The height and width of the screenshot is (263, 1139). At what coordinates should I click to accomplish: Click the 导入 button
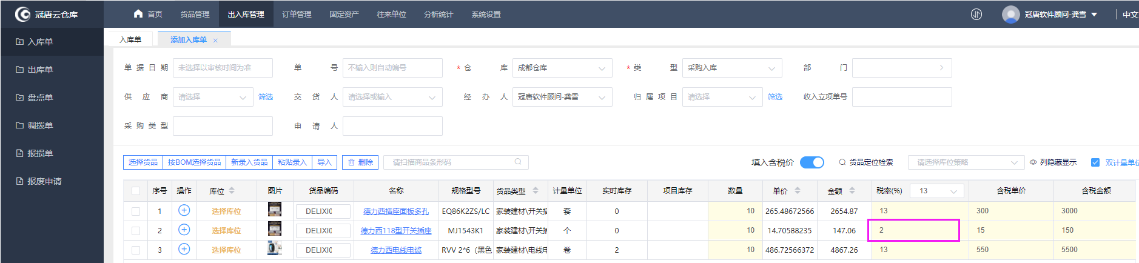coord(324,162)
